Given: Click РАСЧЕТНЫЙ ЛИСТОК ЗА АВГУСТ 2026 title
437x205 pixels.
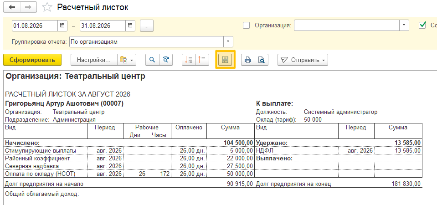Looking at the screenshot, I should [68, 94].
